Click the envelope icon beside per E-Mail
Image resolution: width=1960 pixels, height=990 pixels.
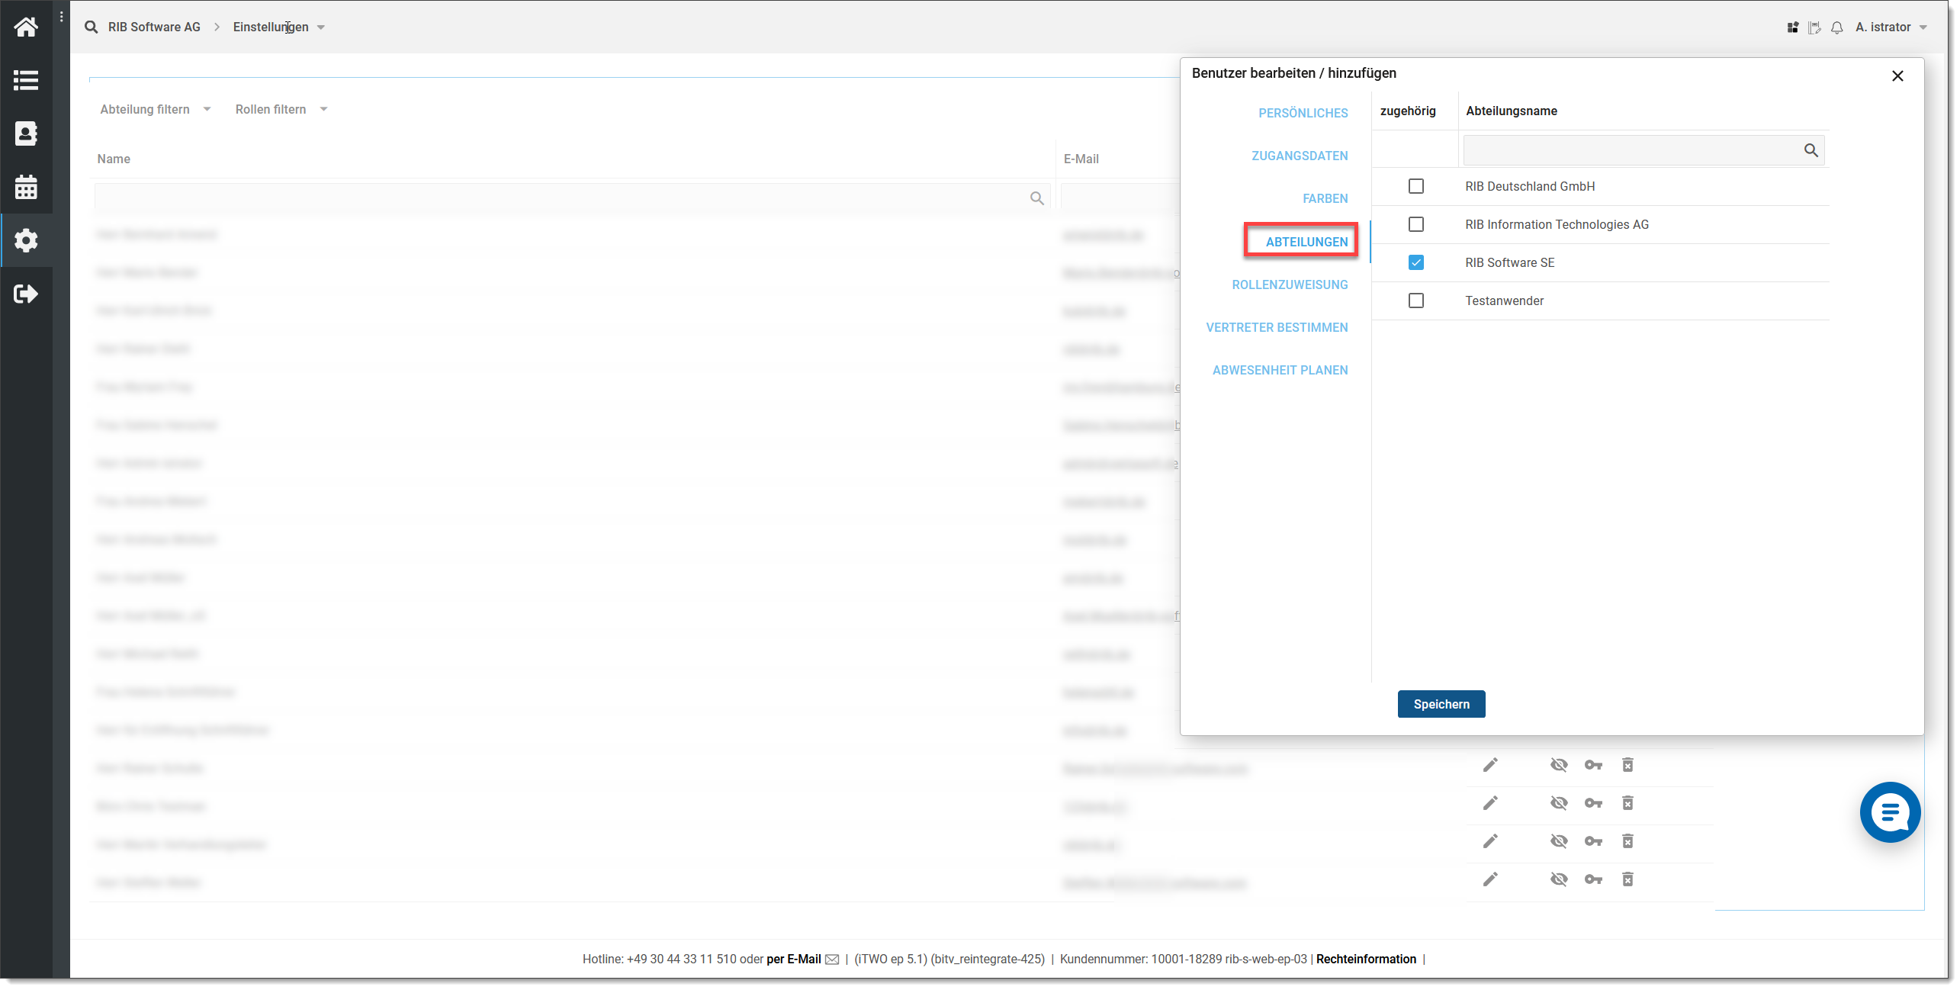point(832,959)
